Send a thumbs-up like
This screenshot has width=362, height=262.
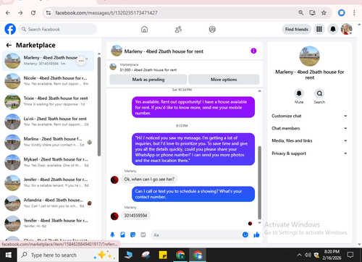click(256, 234)
